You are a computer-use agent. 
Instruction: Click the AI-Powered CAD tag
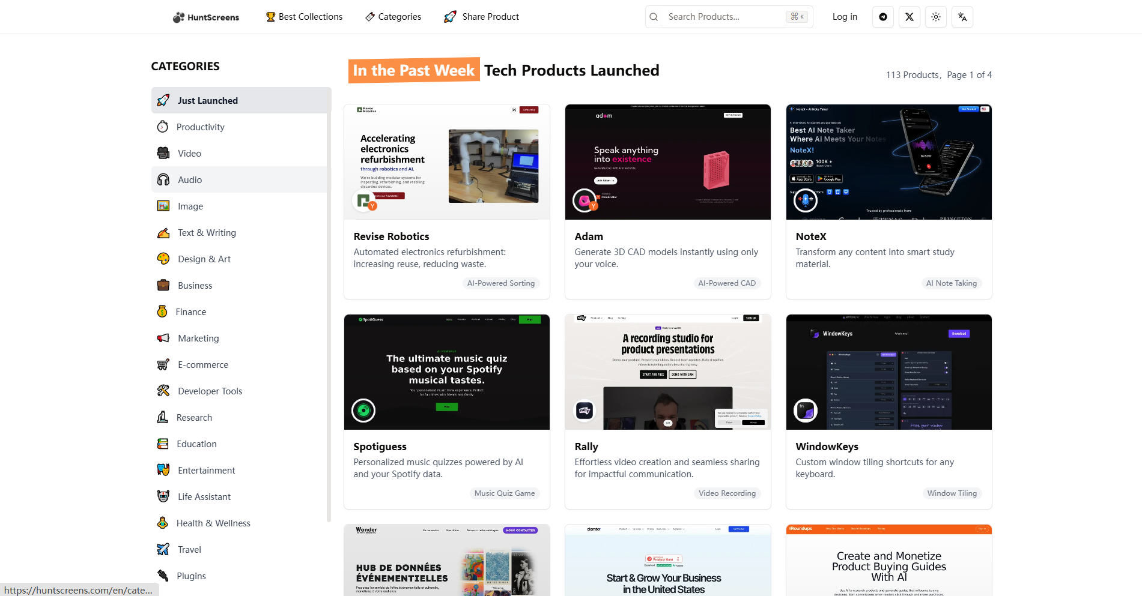pos(727,283)
